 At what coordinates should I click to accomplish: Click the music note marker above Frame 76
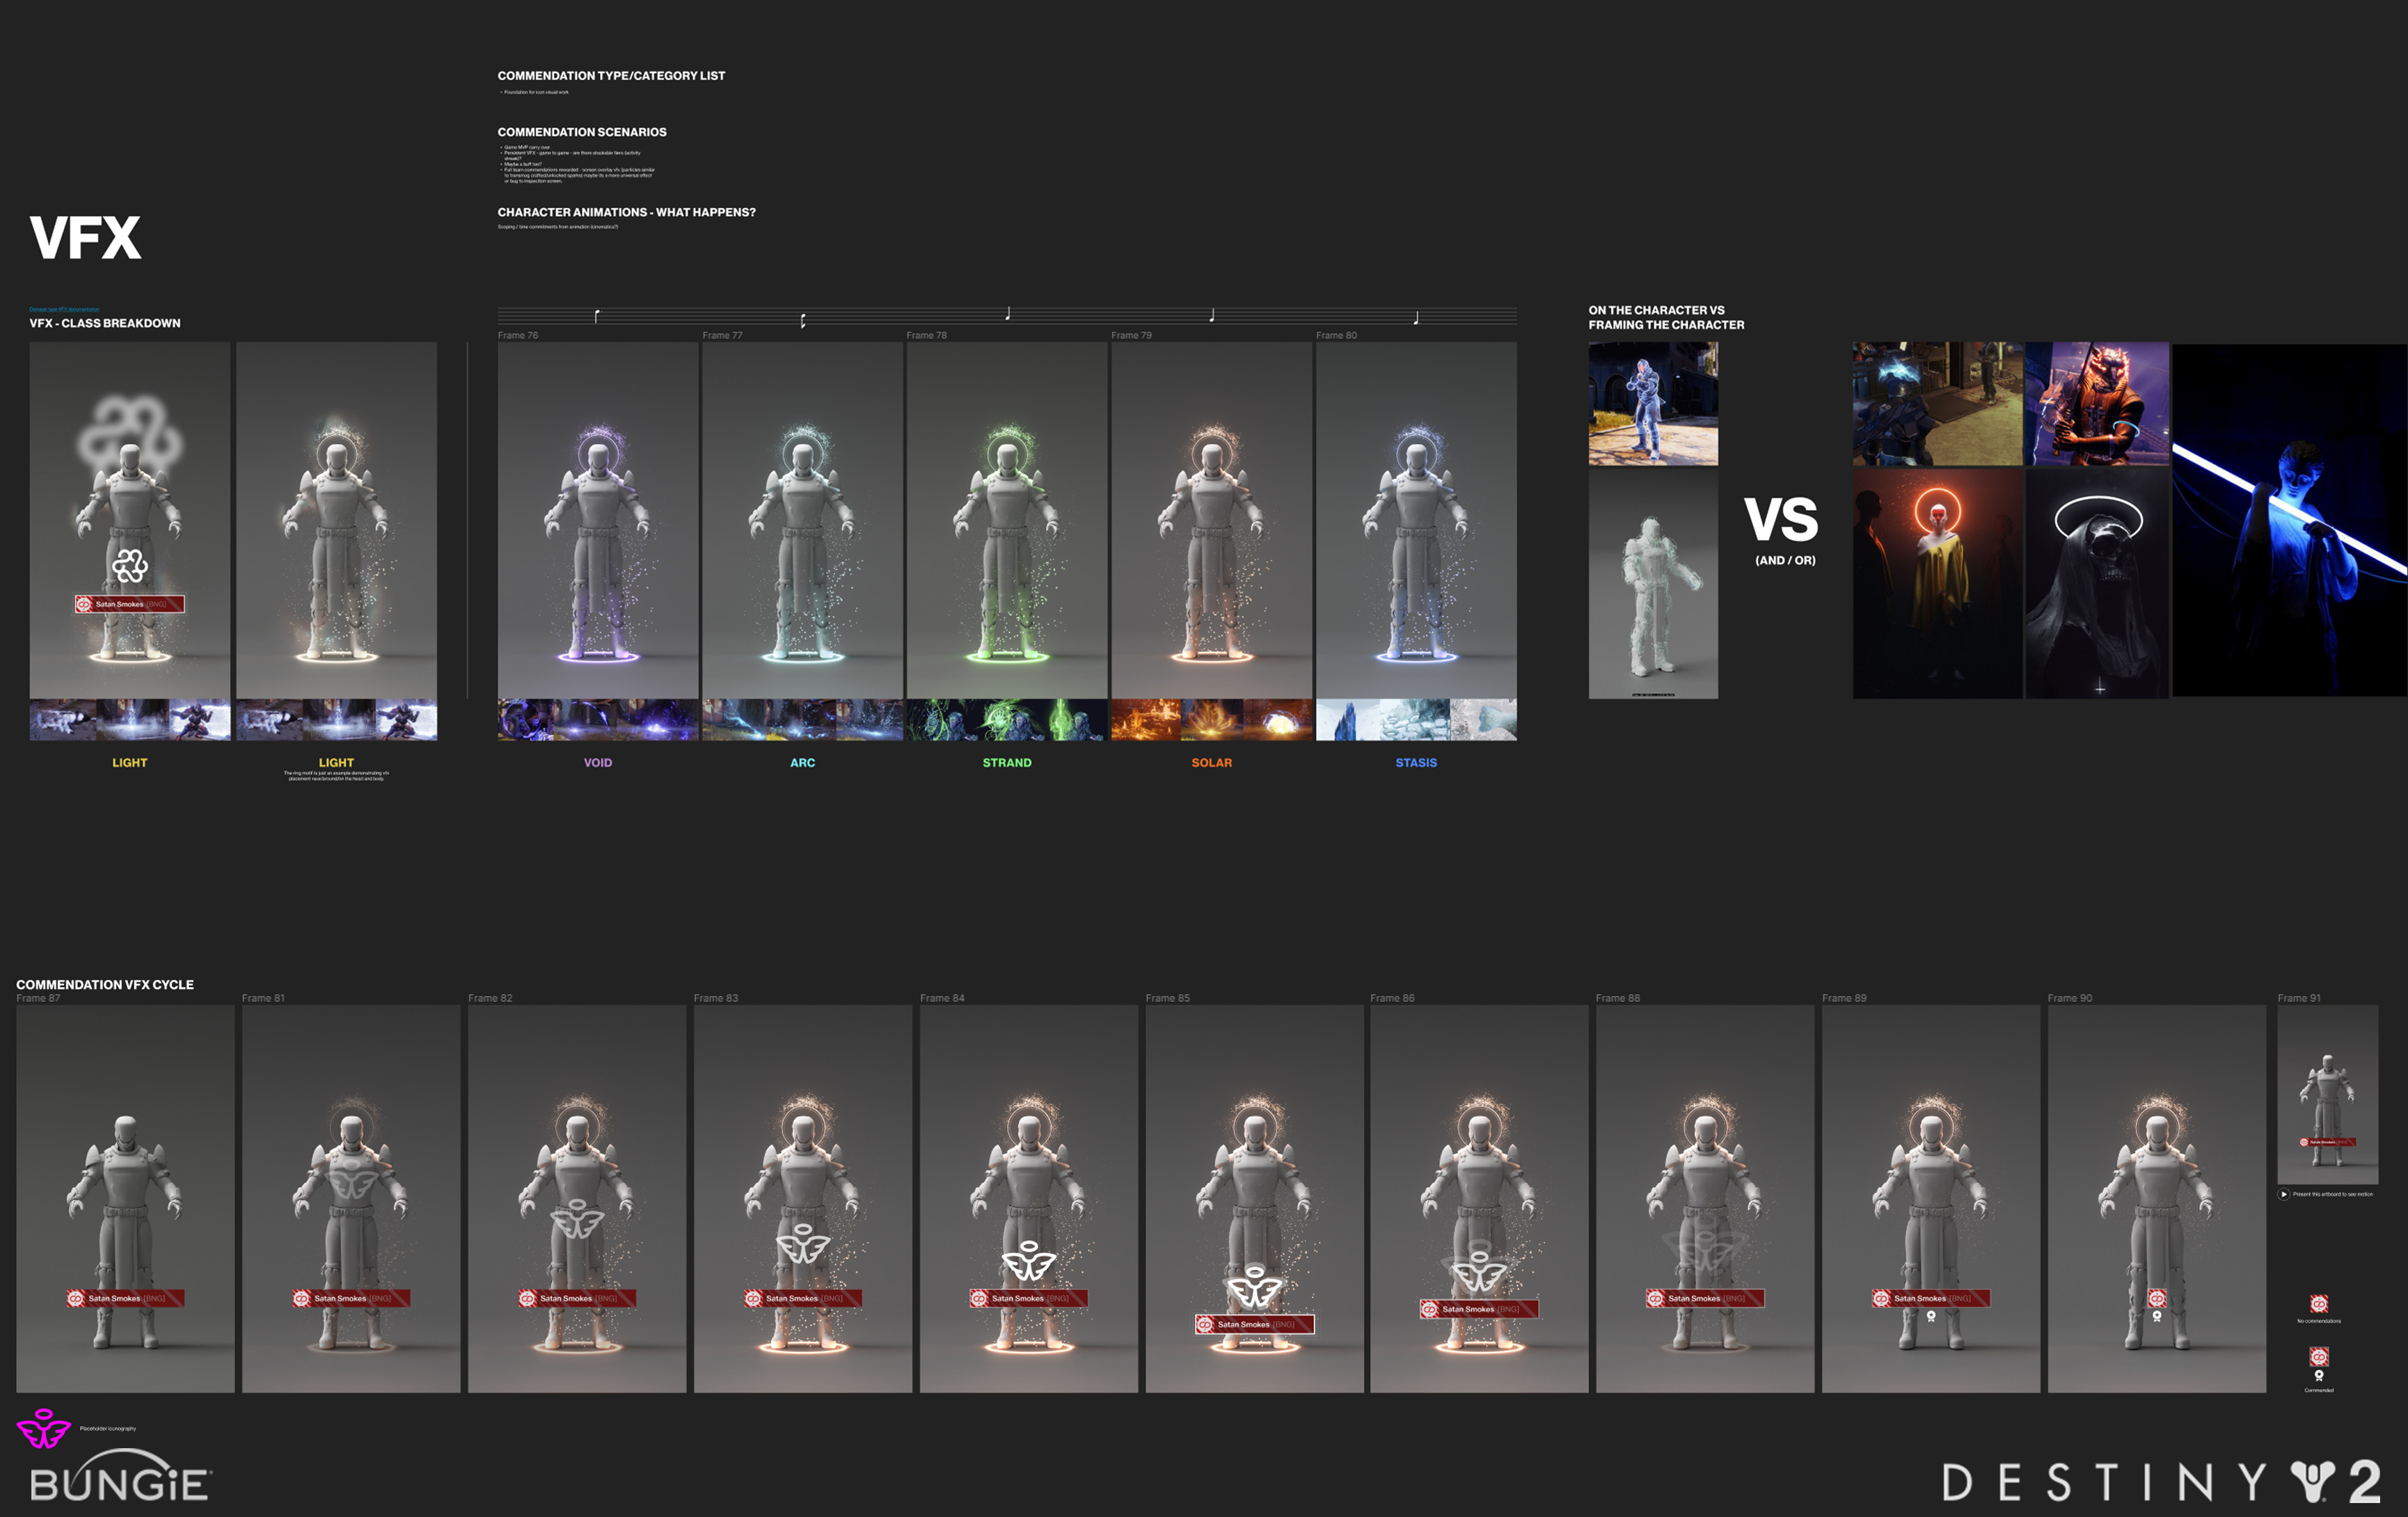[x=597, y=316]
